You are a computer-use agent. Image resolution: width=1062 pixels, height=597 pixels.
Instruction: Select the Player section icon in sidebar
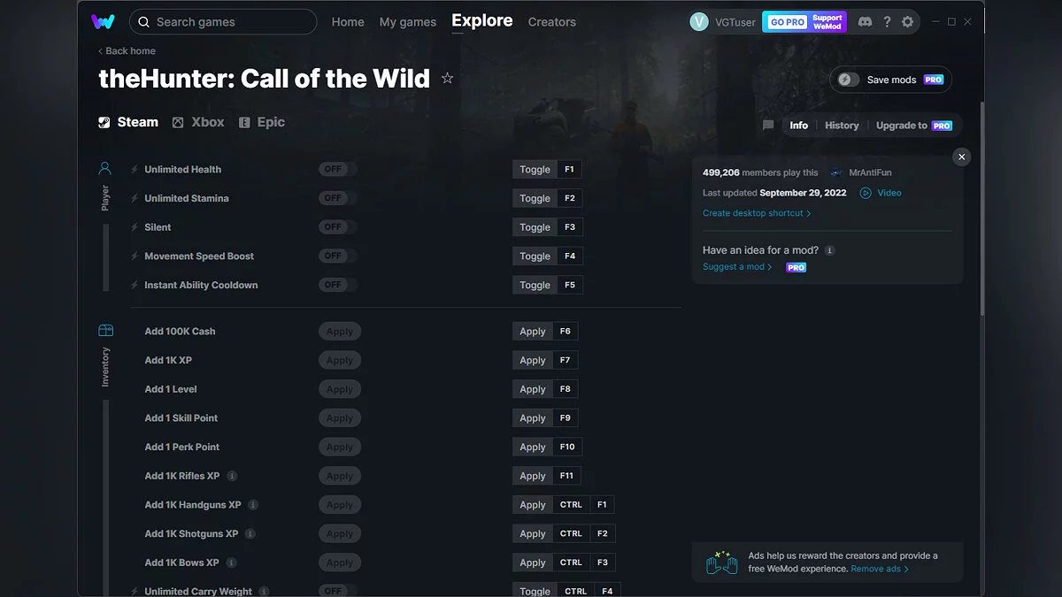[x=105, y=168]
